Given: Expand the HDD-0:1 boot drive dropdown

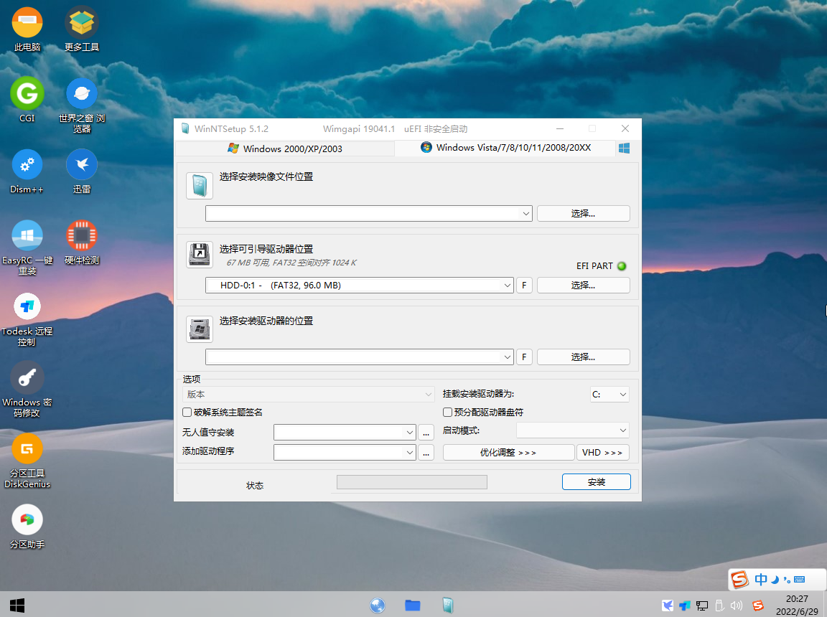Looking at the screenshot, I should click(x=508, y=285).
